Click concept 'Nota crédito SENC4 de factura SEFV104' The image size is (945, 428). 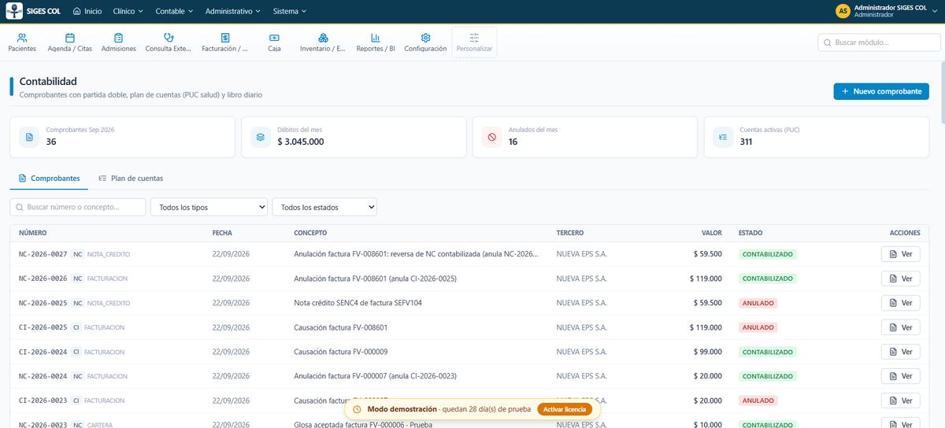click(x=358, y=303)
